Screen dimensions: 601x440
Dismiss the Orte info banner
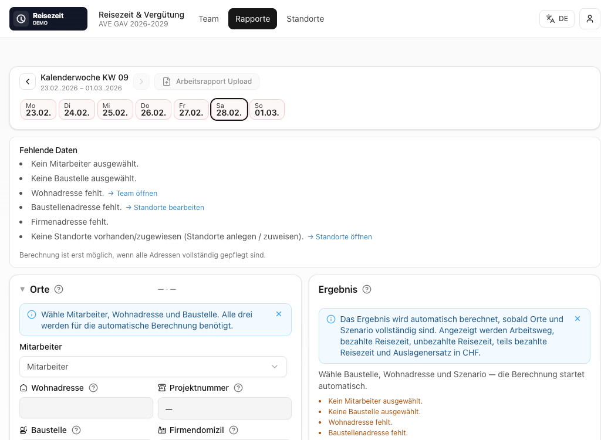(x=279, y=314)
